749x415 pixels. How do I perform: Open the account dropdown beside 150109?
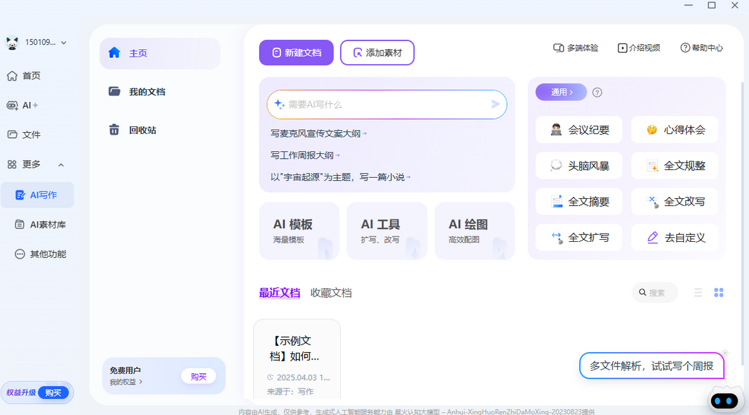point(62,42)
